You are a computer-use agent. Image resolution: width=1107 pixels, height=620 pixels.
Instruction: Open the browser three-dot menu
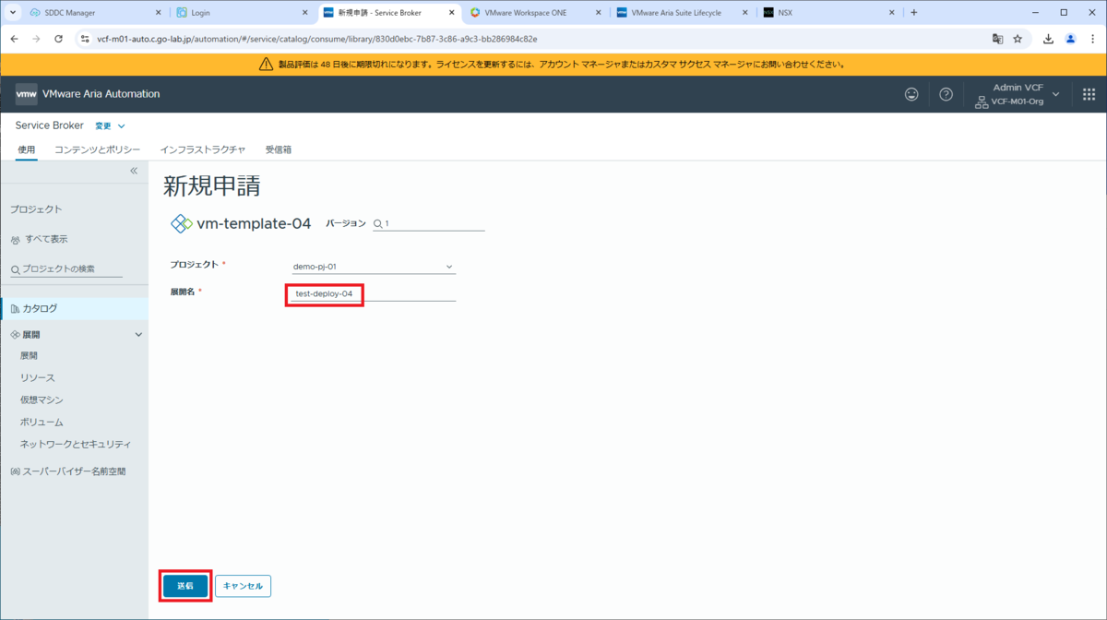tap(1092, 39)
